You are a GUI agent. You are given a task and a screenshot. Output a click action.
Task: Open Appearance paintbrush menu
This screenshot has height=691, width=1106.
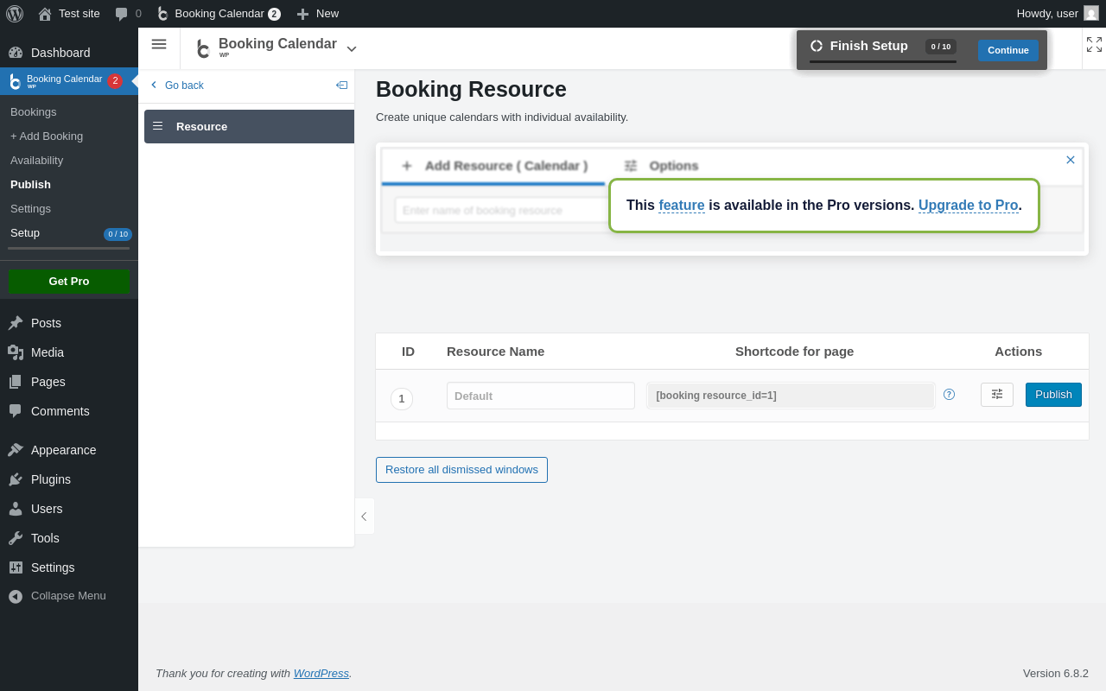(16, 450)
